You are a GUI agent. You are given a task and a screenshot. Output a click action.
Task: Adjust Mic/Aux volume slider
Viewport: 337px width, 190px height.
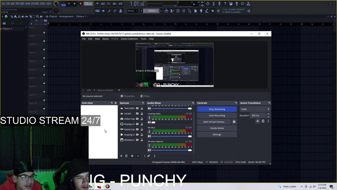click(172, 136)
